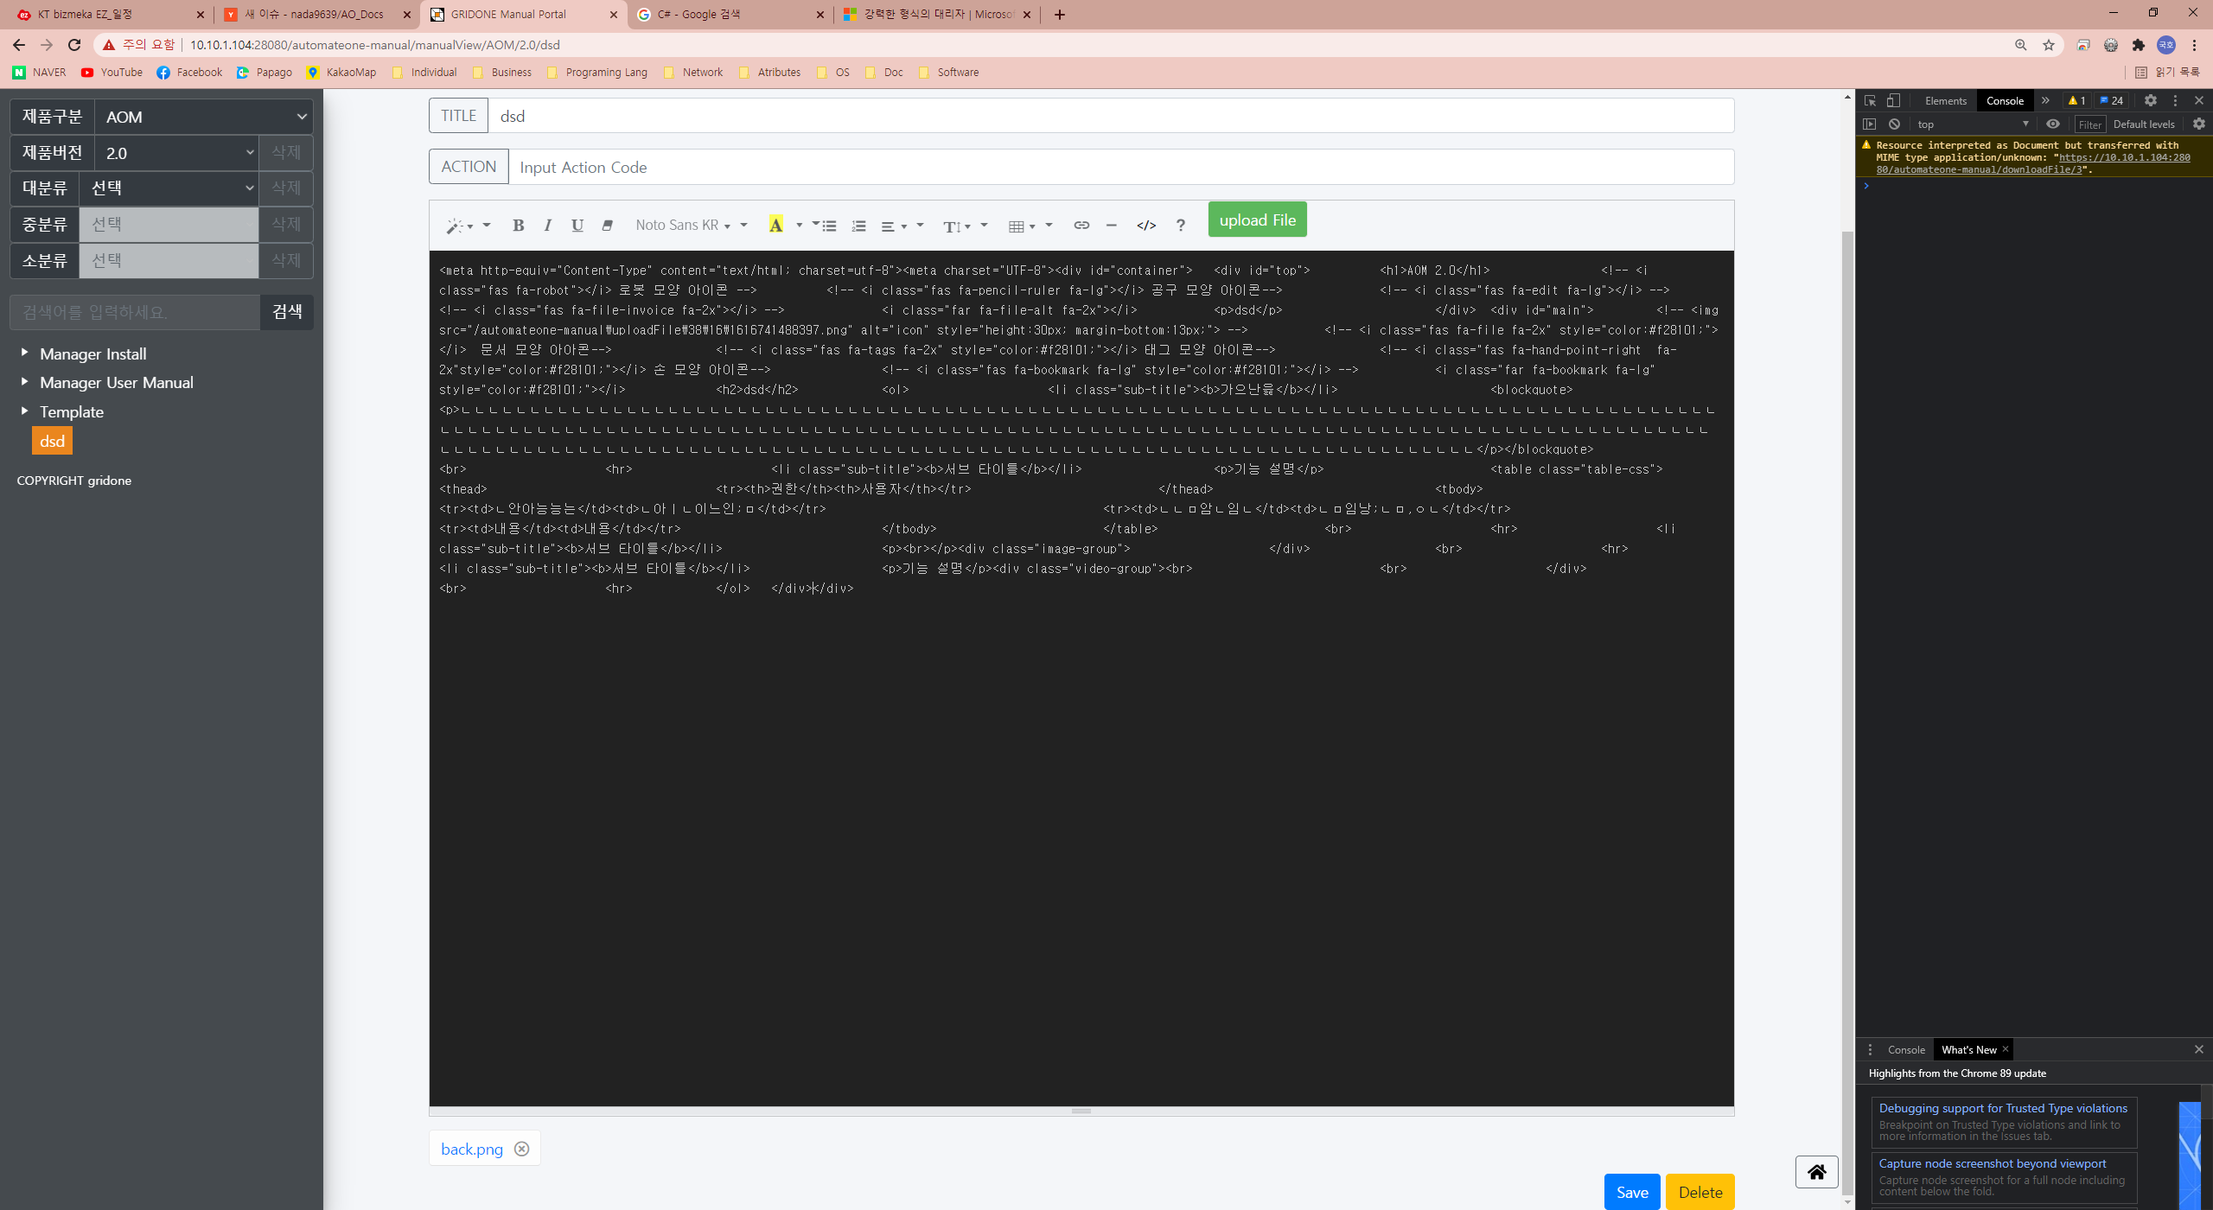Toggle the device toolbar in DevTools
The height and width of the screenshot is (1210, 2213).
1893,101
